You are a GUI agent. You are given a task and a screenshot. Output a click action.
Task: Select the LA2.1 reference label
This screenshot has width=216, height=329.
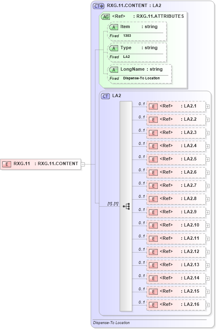[190, 106]
